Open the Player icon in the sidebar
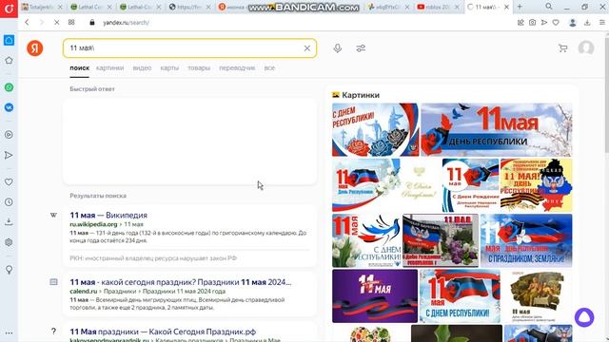The height and width of the screenshot is (342, 609). click(9, 135)
